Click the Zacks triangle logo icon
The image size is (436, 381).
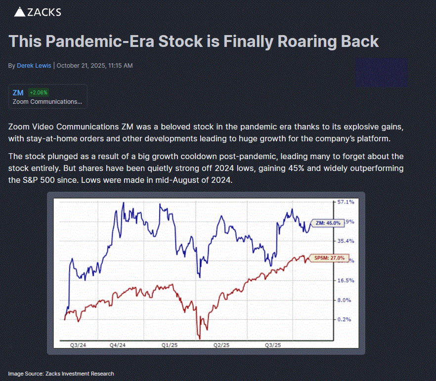[x=19, y=12]
